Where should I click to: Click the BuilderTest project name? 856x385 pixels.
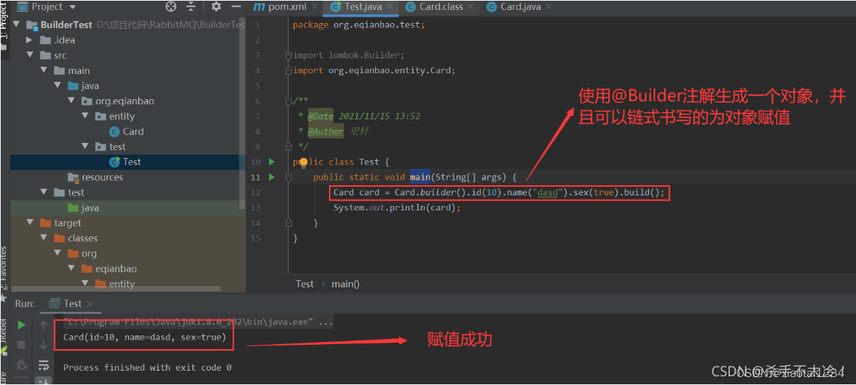pos(67,25)
